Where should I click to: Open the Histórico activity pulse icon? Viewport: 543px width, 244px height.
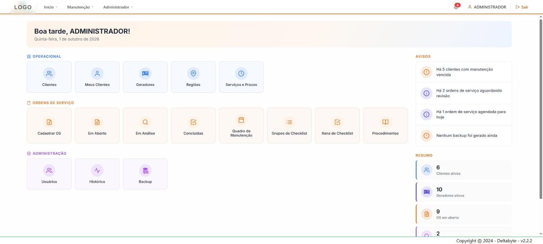97,171
